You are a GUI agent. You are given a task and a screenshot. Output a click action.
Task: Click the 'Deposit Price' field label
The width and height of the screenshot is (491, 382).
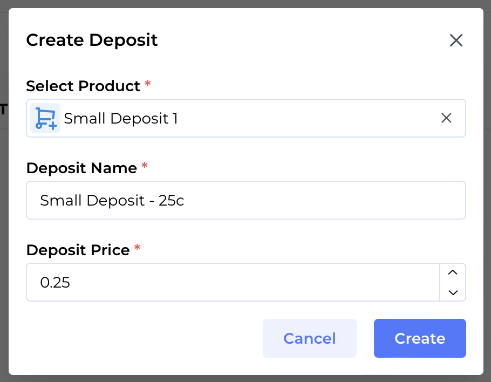[78, 250]
